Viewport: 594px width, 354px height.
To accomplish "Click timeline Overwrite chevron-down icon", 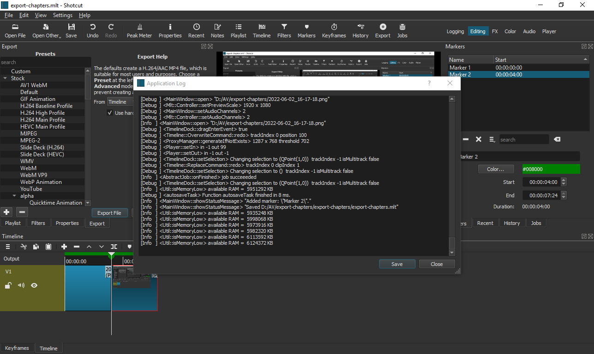I will 102,247.
